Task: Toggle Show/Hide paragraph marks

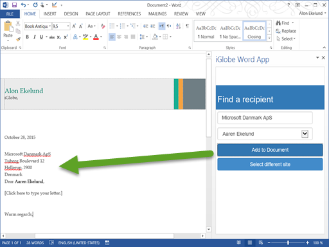Action: (188, 26)
